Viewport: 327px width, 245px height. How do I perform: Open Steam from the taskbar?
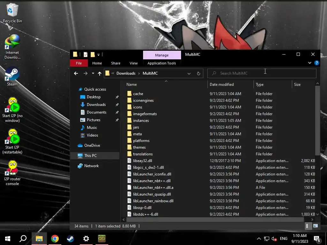[x=70, y=239]
